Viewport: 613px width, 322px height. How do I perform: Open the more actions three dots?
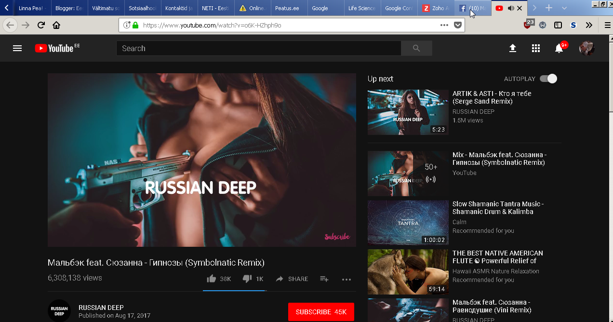pos(346,279)
